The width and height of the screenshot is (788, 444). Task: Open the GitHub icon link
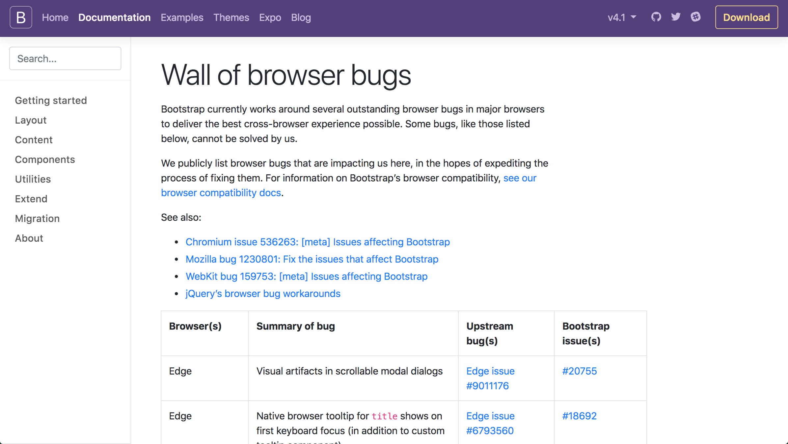[656, 17]
